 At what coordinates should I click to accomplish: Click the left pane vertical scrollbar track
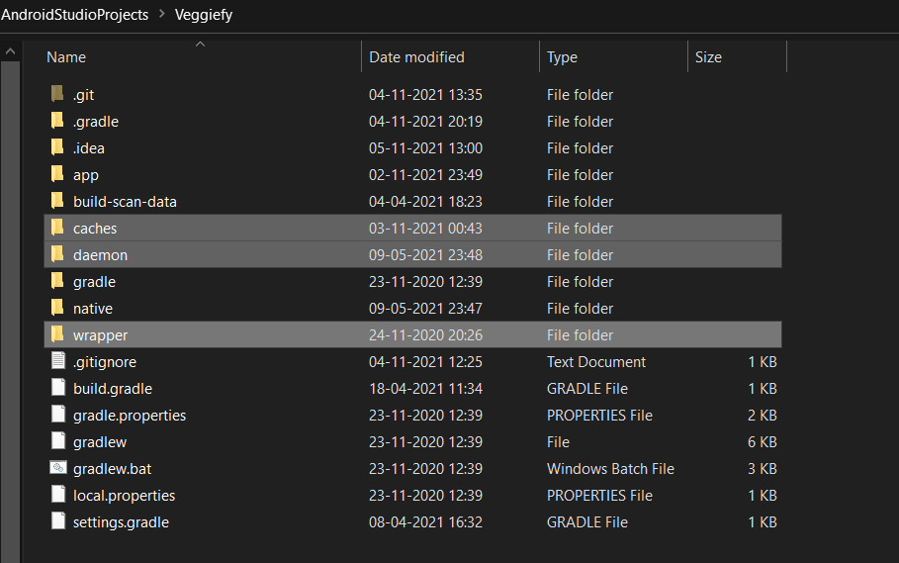(x=10, y=310)
